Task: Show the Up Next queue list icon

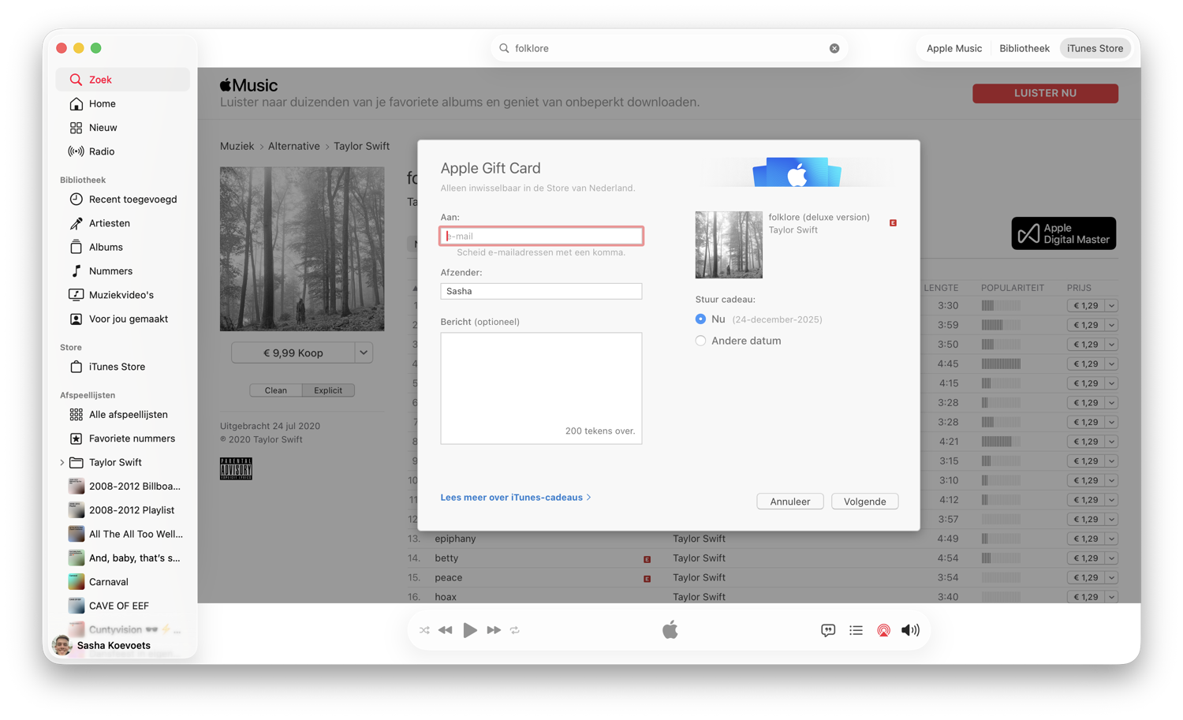Action: [x=856, y=630]
